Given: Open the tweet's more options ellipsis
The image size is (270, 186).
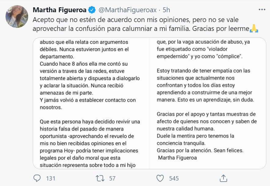Looking at the screenshot, I should (262, 9).
